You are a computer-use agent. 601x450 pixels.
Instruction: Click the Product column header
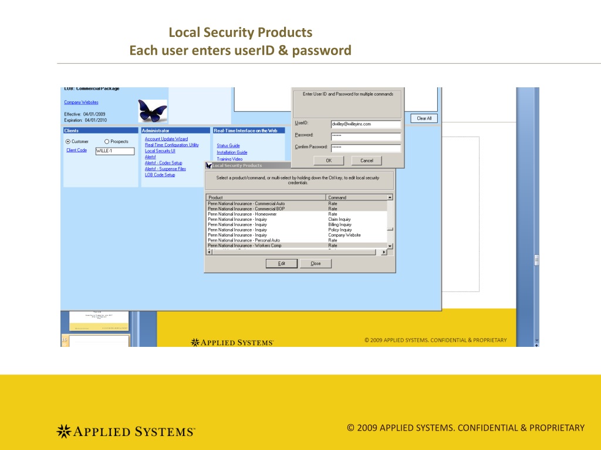pos(266,197)
